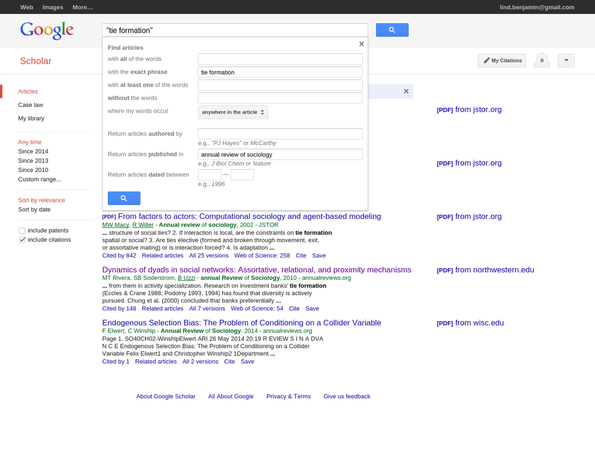This screenshot has width=595, height=476.
Task: Click the end year date field
Action: click(x=242, y=175)
